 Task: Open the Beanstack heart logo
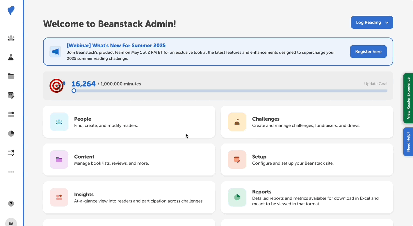11,10
